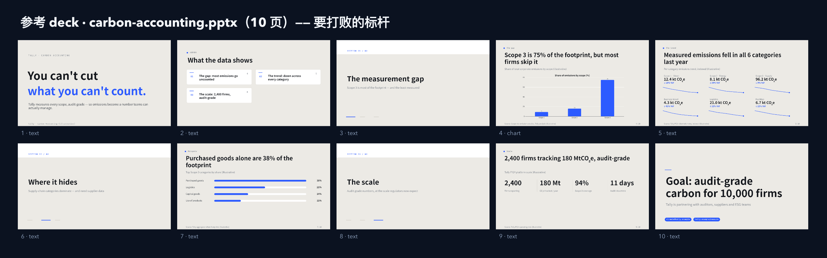Click the '12.4 kt CO₂e' metric on slide 5
This screenshot has width=827, height=258.
674,79
